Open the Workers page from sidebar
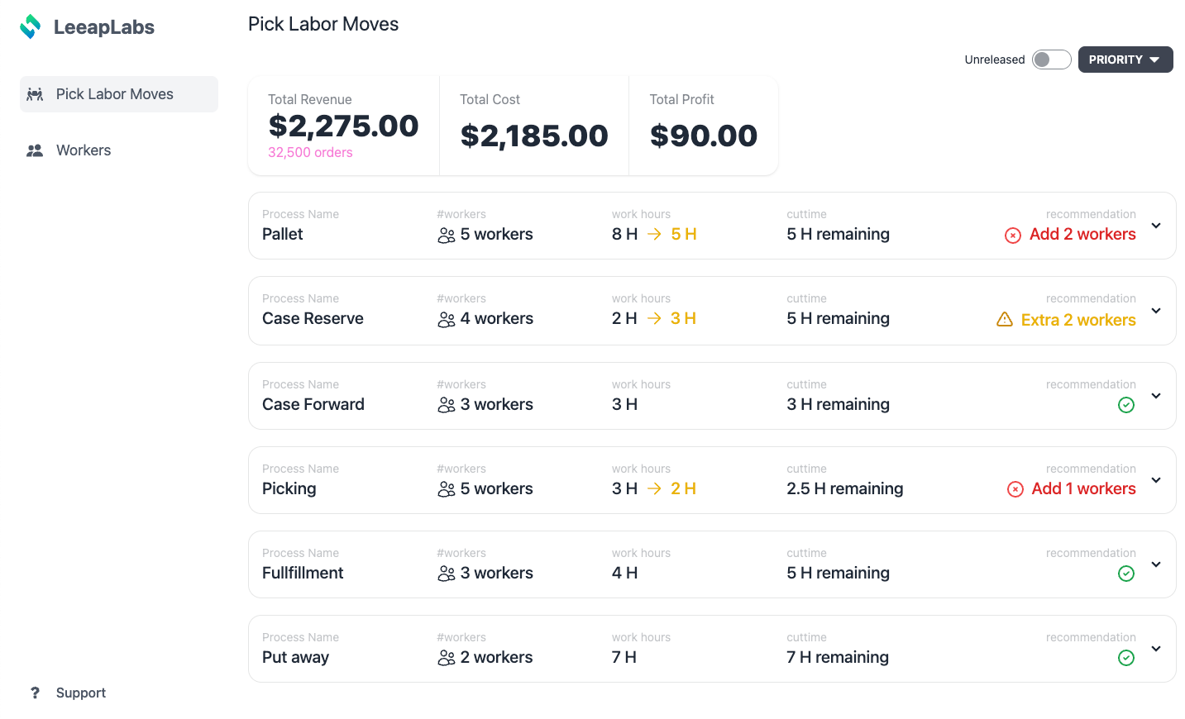 [84, 150]
